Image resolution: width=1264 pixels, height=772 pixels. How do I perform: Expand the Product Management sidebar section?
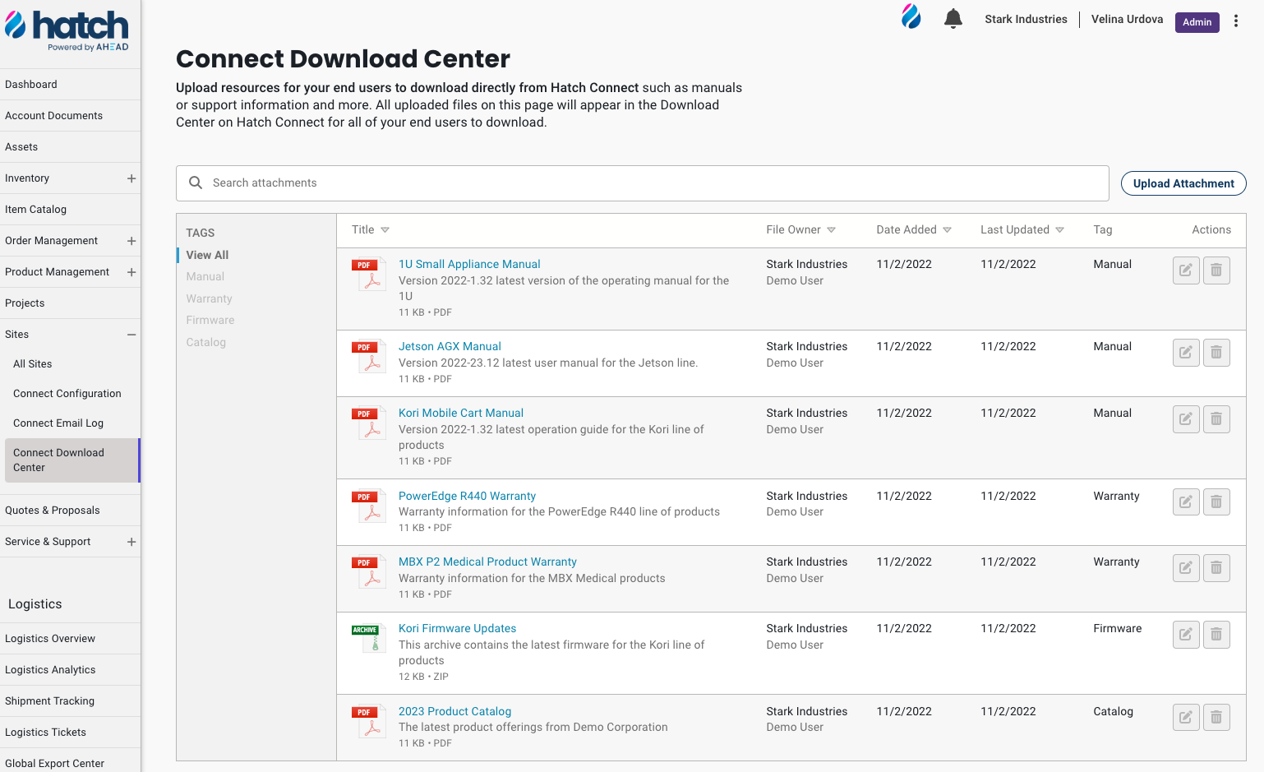tap(131, 272)
